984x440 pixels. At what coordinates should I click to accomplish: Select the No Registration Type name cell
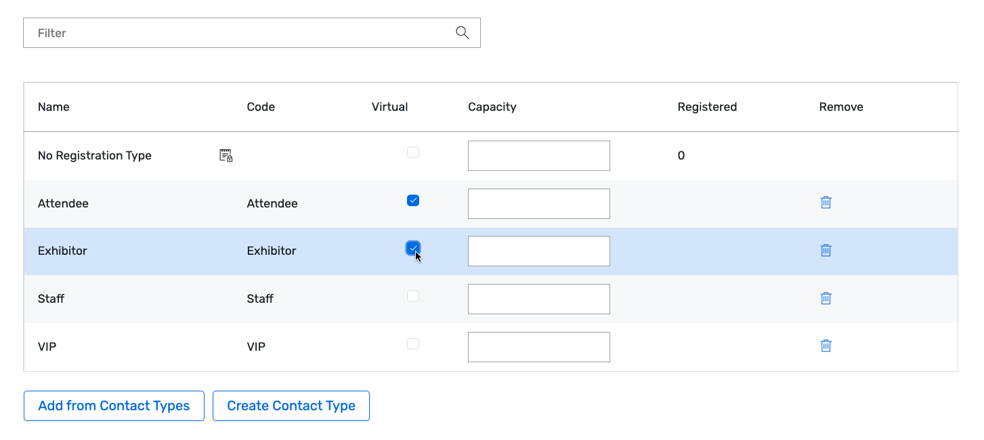click(95, 155)
